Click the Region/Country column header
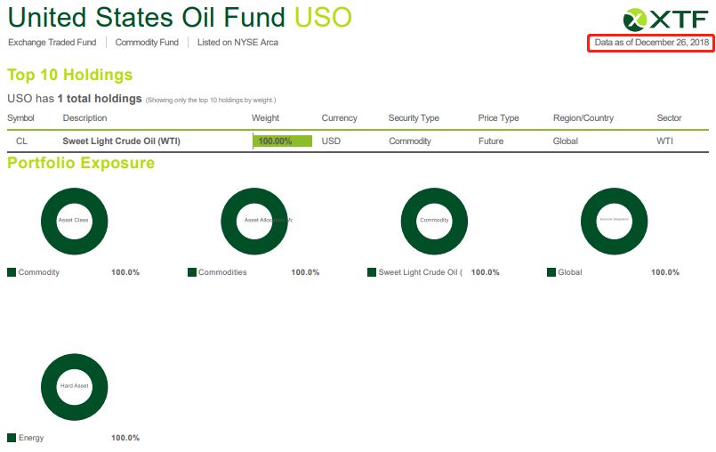This screenshot has height=452, width=716. pos(583,118)
